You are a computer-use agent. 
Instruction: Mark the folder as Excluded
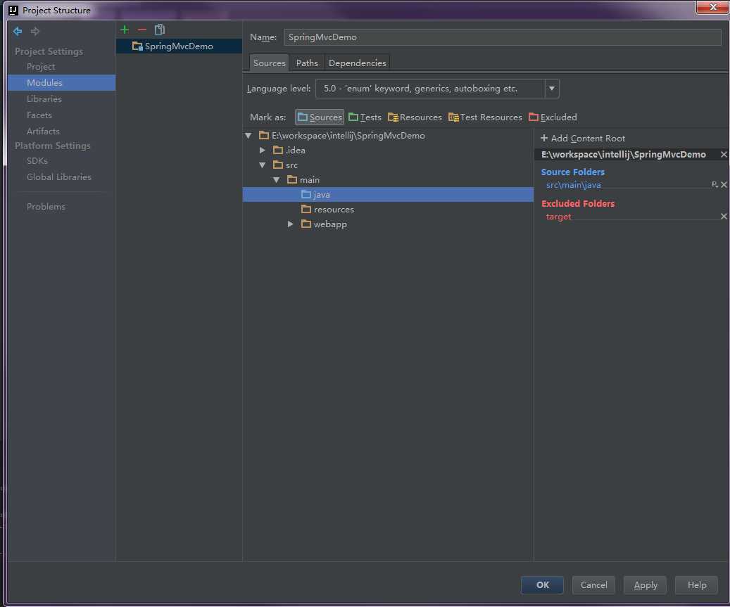click(x=553, y=117)
